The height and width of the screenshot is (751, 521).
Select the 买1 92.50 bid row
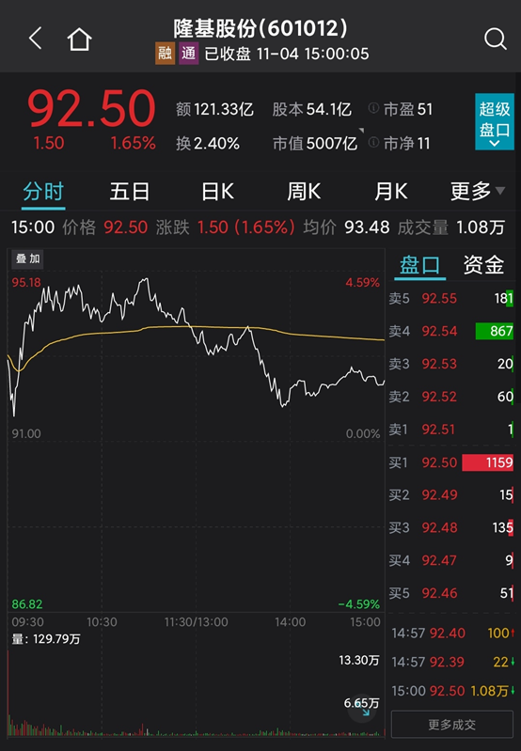pos(450,462)
